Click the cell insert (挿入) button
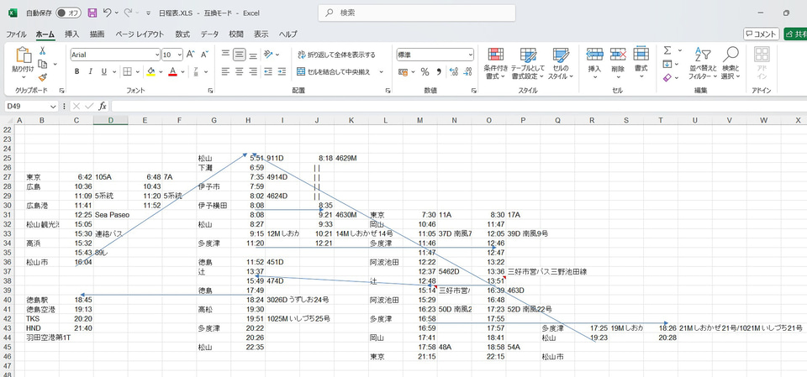This screenshot has width=807, height=377. click(x=594, y=63)
